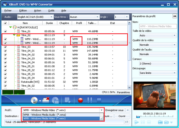The image size is (179, 128).
Task: Click Enregistrer sous button
Action: coord(114,110)
